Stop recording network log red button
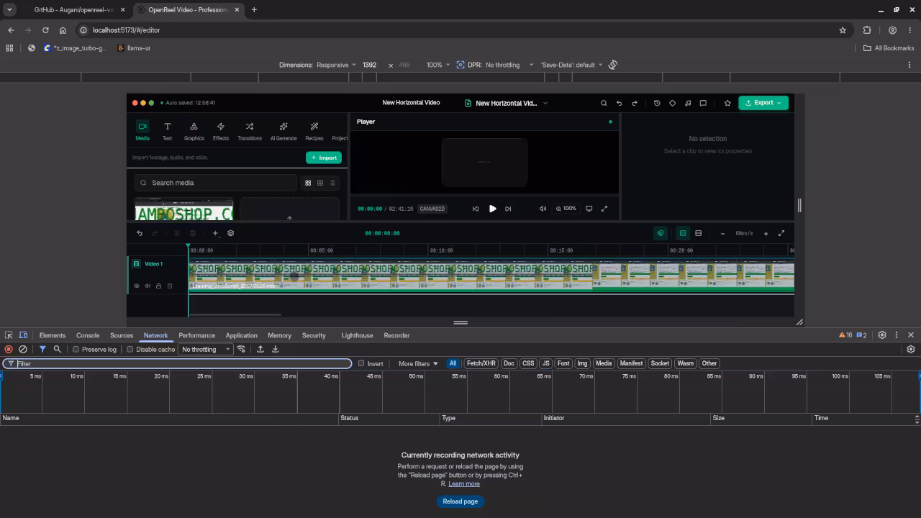 9,350
